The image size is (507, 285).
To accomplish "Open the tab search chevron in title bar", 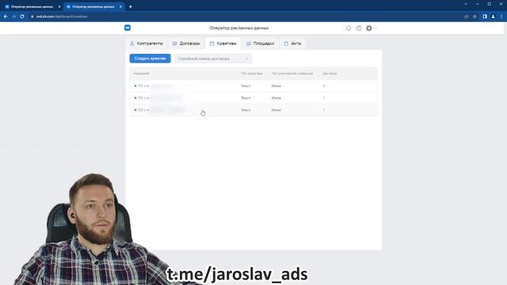I will [466, 4].
